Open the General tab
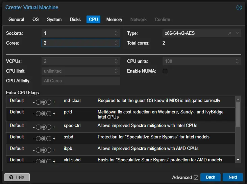247x184 pixels. click(x=16, y=19)
